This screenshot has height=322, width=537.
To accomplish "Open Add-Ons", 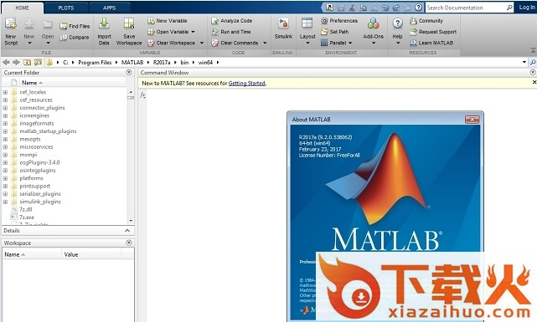I will point(374,32).
